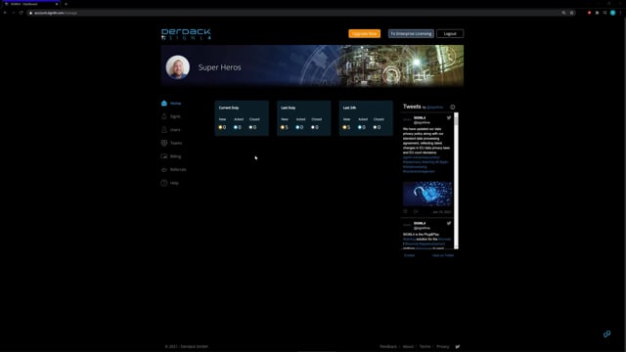Viewport: 626px width, 352px height.
Task: Click the Privacy footer link
Action: [x=443, y=346]
